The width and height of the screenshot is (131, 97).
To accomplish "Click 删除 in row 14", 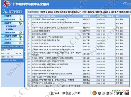I will 122,64.
